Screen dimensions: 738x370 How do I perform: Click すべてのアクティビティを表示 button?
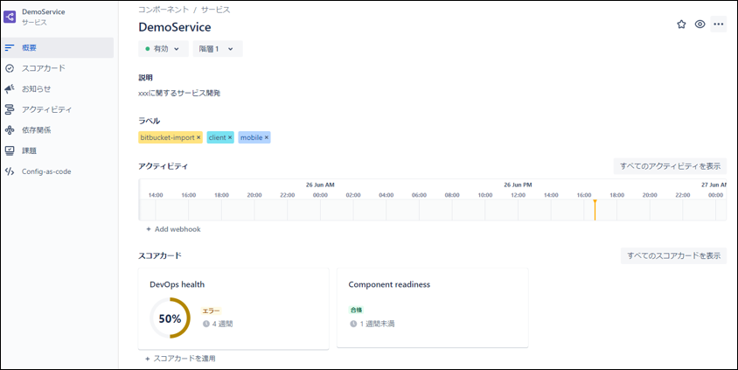[x=670, y=166]
